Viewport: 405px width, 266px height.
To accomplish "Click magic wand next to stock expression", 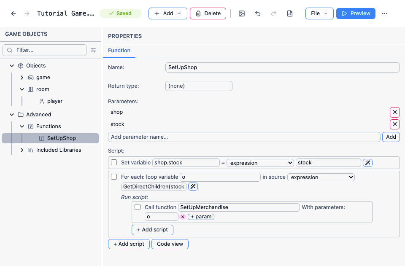I will [x=367, y=163].
